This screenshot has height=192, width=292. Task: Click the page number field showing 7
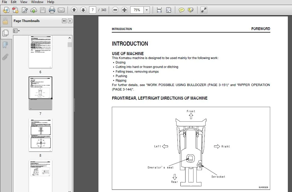pos(93,10)
